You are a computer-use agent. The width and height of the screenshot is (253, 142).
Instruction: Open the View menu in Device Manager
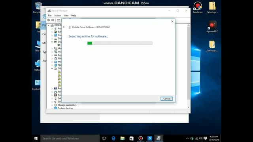[x=66, y=15]
